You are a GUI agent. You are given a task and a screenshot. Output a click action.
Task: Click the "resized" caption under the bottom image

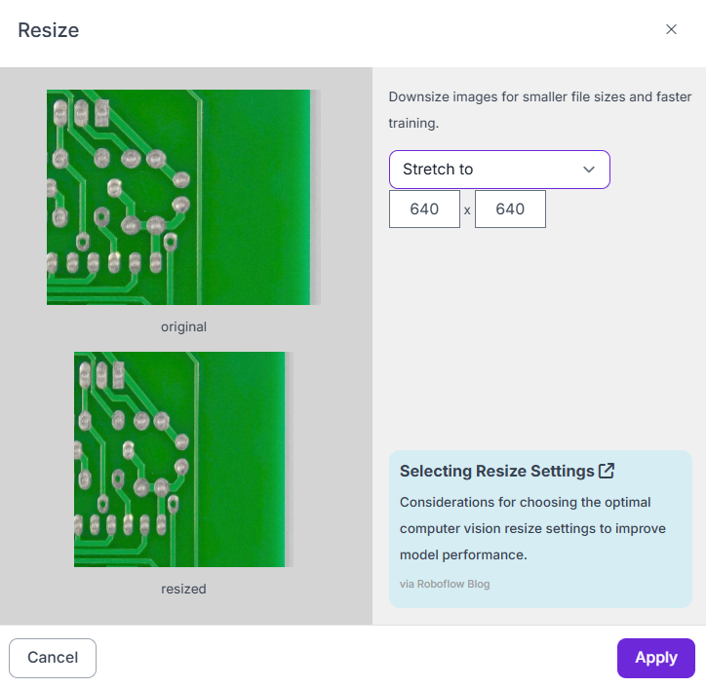pyautogui.click(x=183, y=589)
